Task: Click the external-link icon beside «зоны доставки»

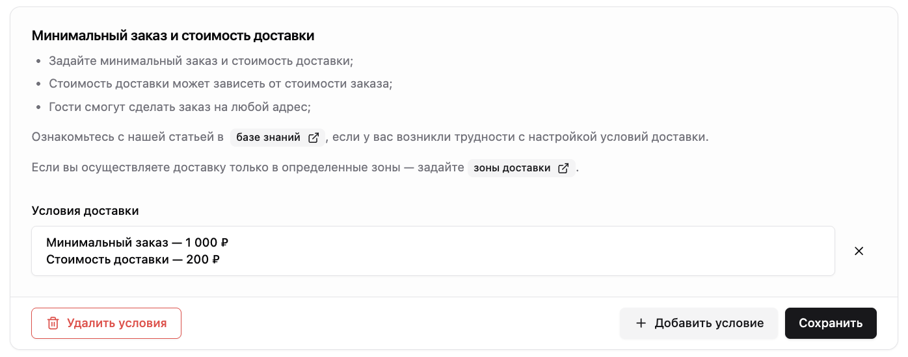Action: tap(563, 168)
